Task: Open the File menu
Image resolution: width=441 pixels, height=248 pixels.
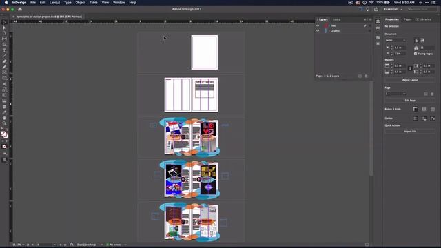Action: pos(33,3)
